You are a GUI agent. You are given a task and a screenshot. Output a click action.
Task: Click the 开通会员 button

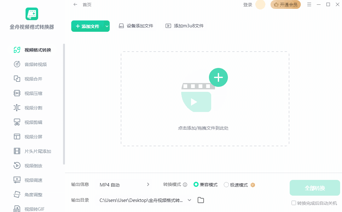coord(286,5)
